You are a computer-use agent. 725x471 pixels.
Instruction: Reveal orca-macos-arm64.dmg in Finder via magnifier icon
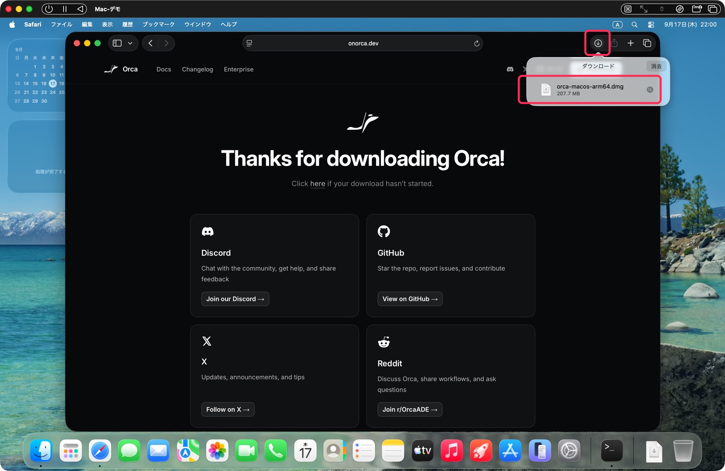pos(650,90)
